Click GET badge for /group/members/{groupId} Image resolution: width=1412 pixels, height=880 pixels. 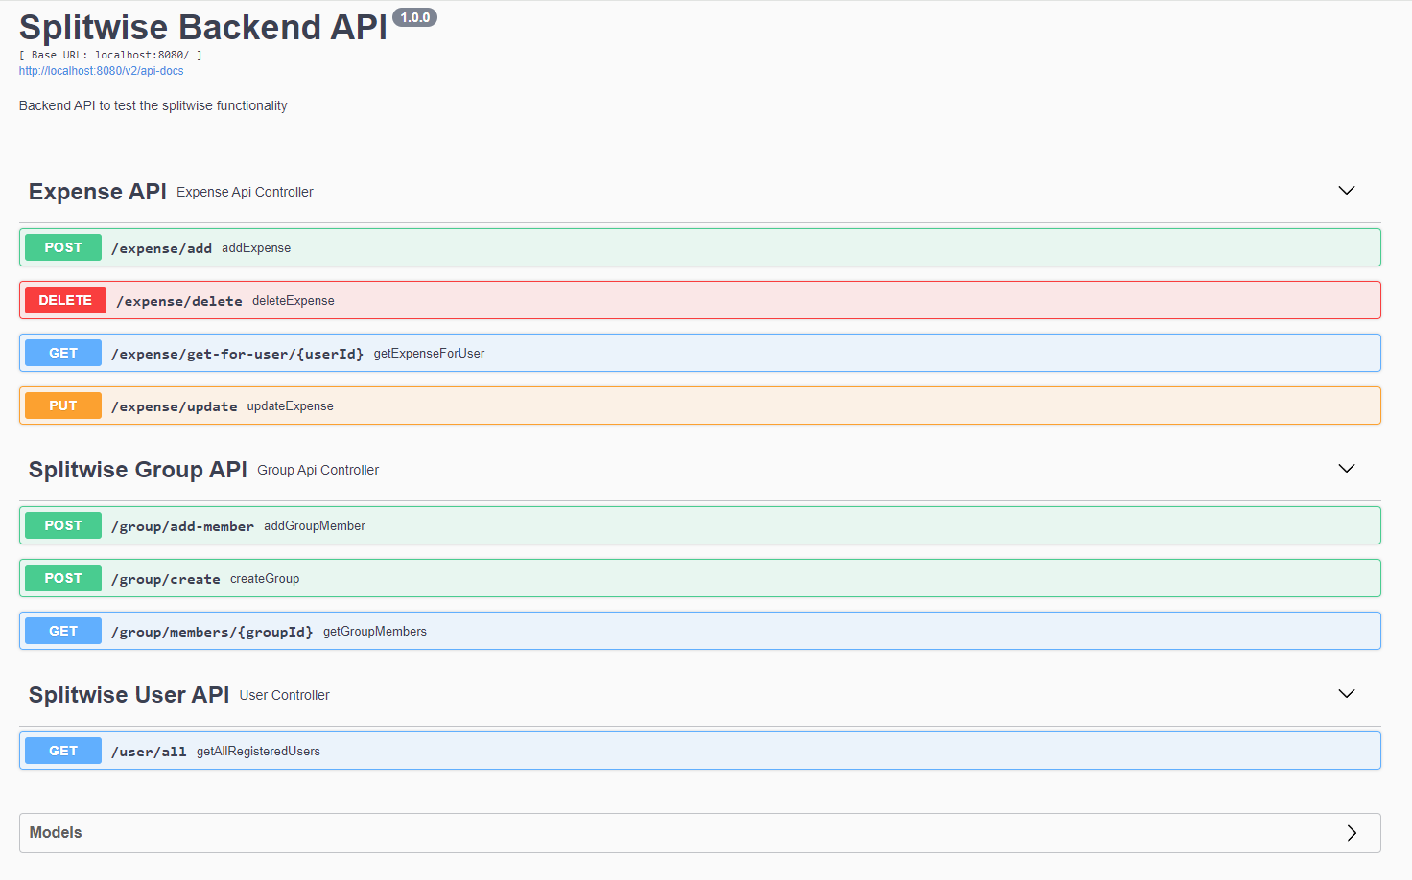pos(63,631)
